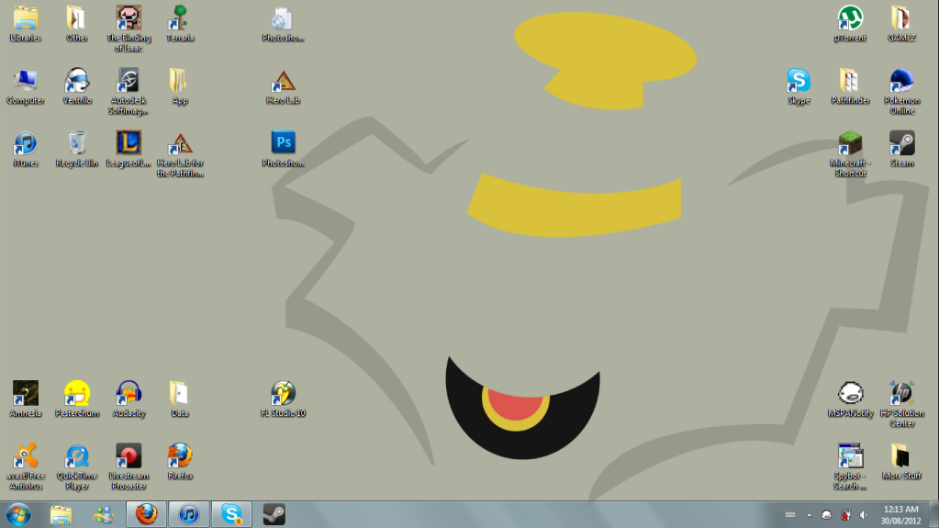
Task: Click the µTorrent desktop icon
Action: point(851,19)
